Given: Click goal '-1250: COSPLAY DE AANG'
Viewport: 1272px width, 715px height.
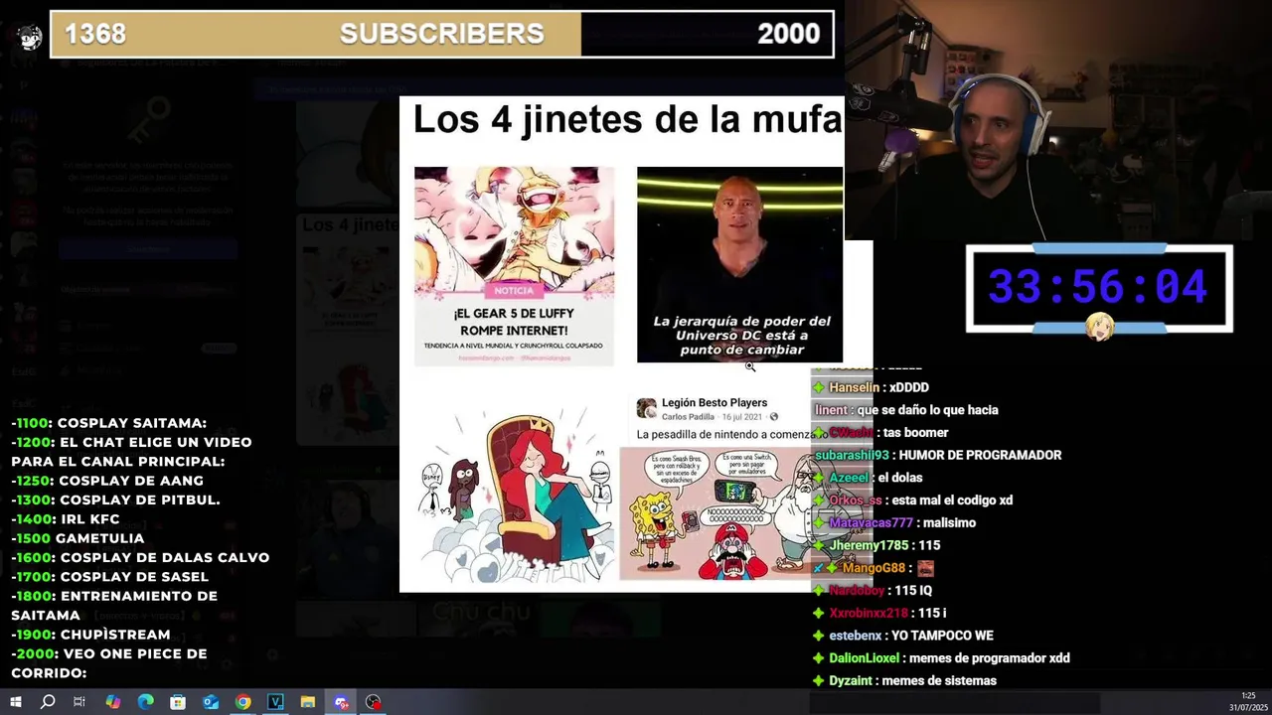Looking at the screenshot, I should [x=107, y=481].
